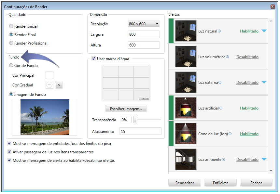280x194 pixels.
Task: Click the effects list scroll up arrow
Action: [271, 21]
